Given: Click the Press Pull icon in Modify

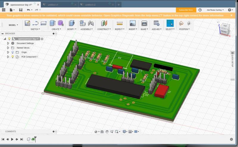Looking at the screenshot, I should coord(71,23).
